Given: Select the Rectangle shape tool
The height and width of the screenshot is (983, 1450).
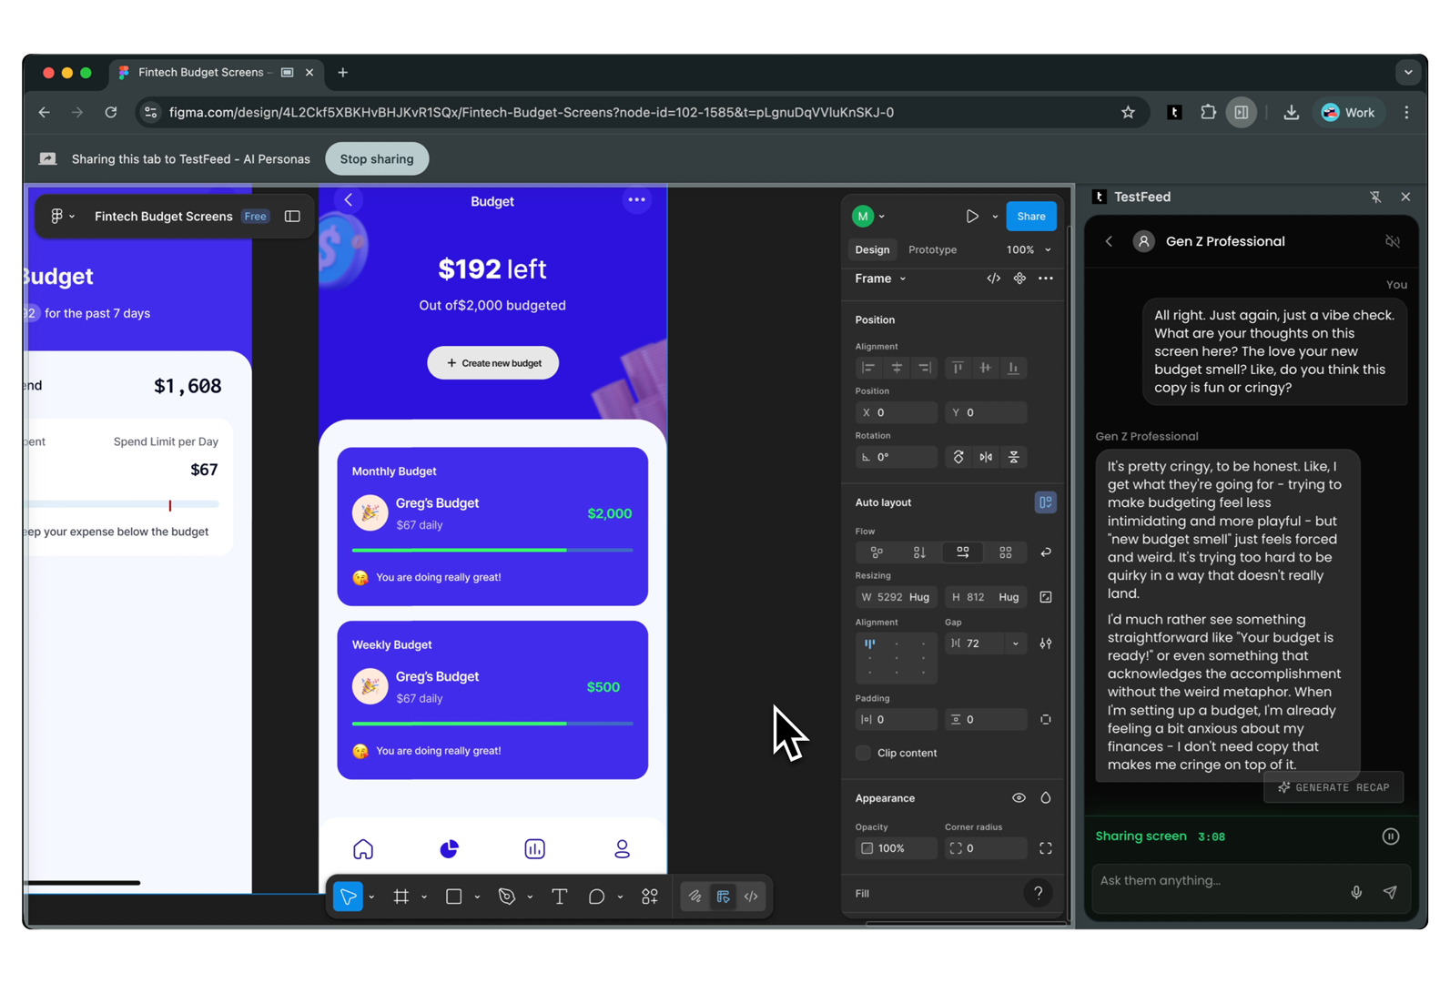Looking at the screenshot, I should point(453,897).
